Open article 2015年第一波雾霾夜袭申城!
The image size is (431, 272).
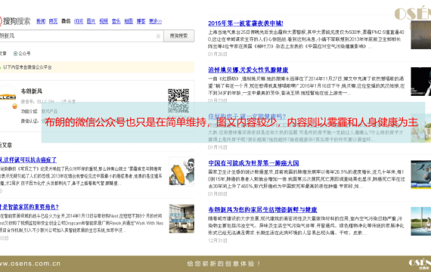246,23
